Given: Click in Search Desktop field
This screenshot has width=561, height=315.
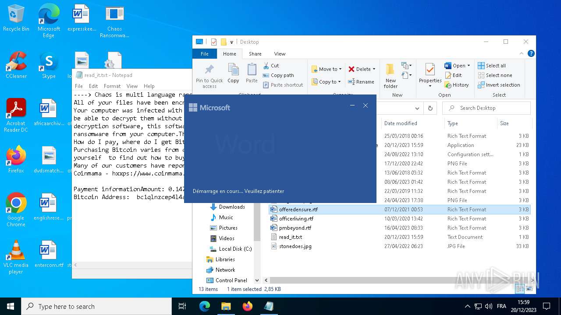Looking at the screenshot, I should 486,108.
